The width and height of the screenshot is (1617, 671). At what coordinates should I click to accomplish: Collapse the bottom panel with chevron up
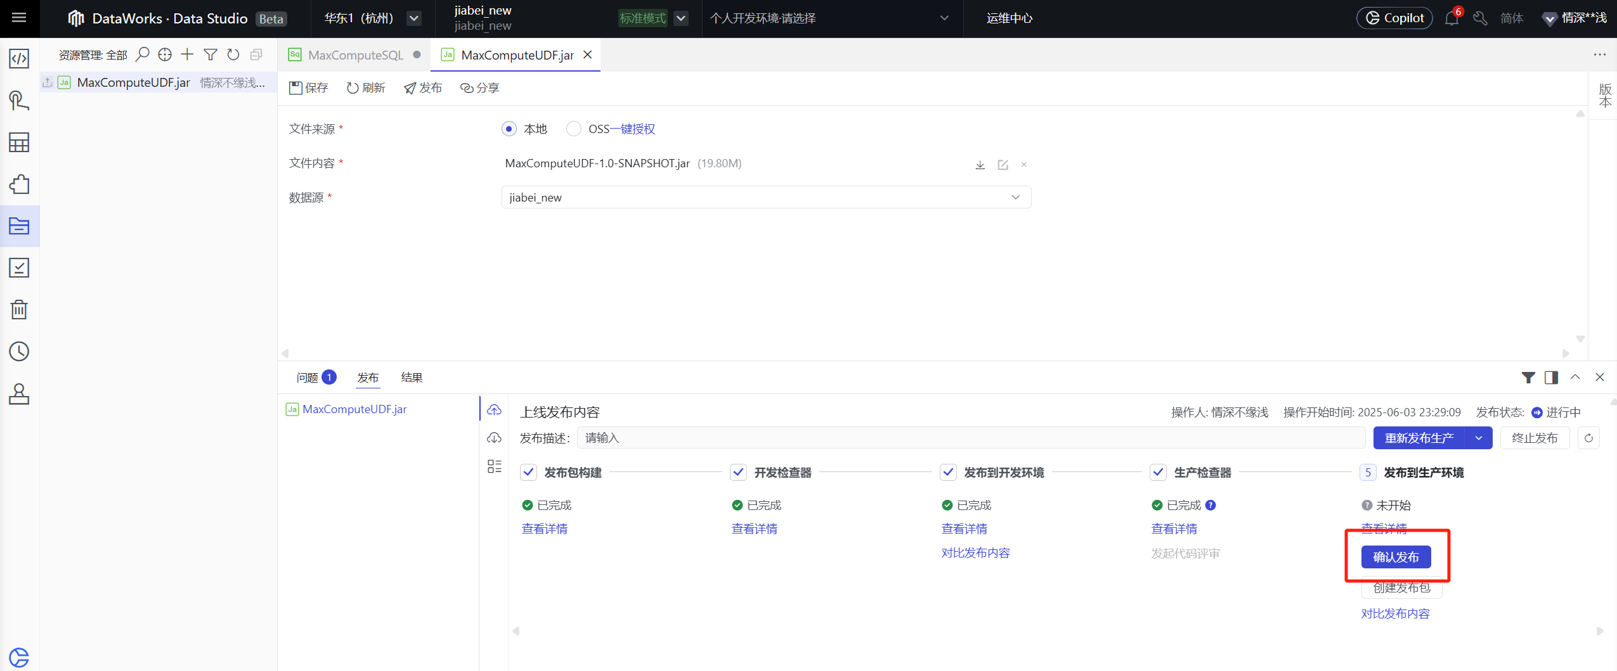(1575, 377)
